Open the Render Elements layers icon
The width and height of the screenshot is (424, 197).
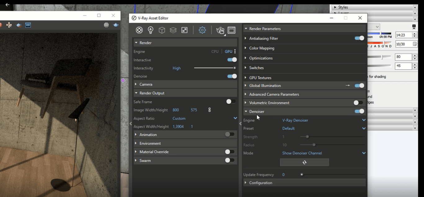(x=173, y=30)
